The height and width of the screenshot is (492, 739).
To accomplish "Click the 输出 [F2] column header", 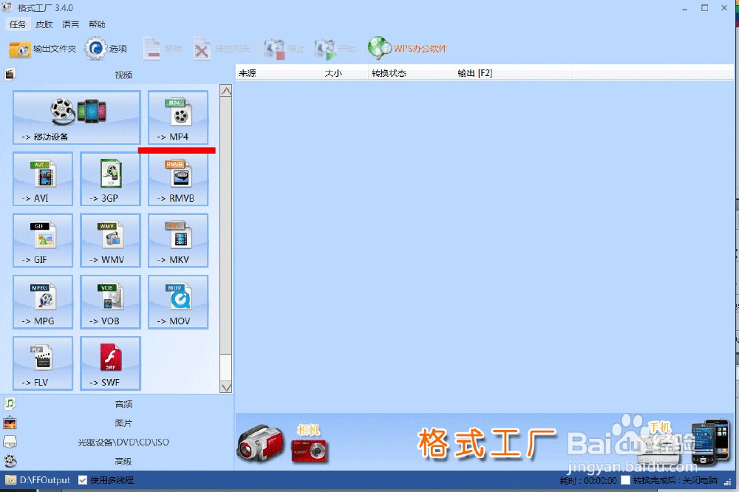I will point(514,73).
